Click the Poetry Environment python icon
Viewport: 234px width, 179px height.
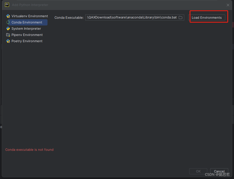[8, 41]
